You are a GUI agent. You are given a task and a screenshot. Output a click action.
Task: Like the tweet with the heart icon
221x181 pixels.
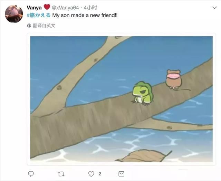click(91, 174)
